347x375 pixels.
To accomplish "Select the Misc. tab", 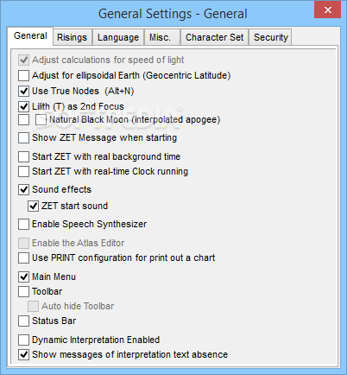I will pyautogui.click(x=162, y=37).
